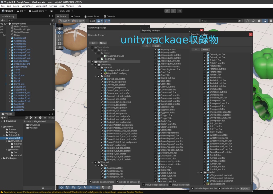
Task: Lock the Hierarchy panel with padlock icon
Action: pyautogui.click(x=49, y=16)
